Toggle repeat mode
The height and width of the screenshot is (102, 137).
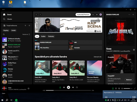click(77, 87)
